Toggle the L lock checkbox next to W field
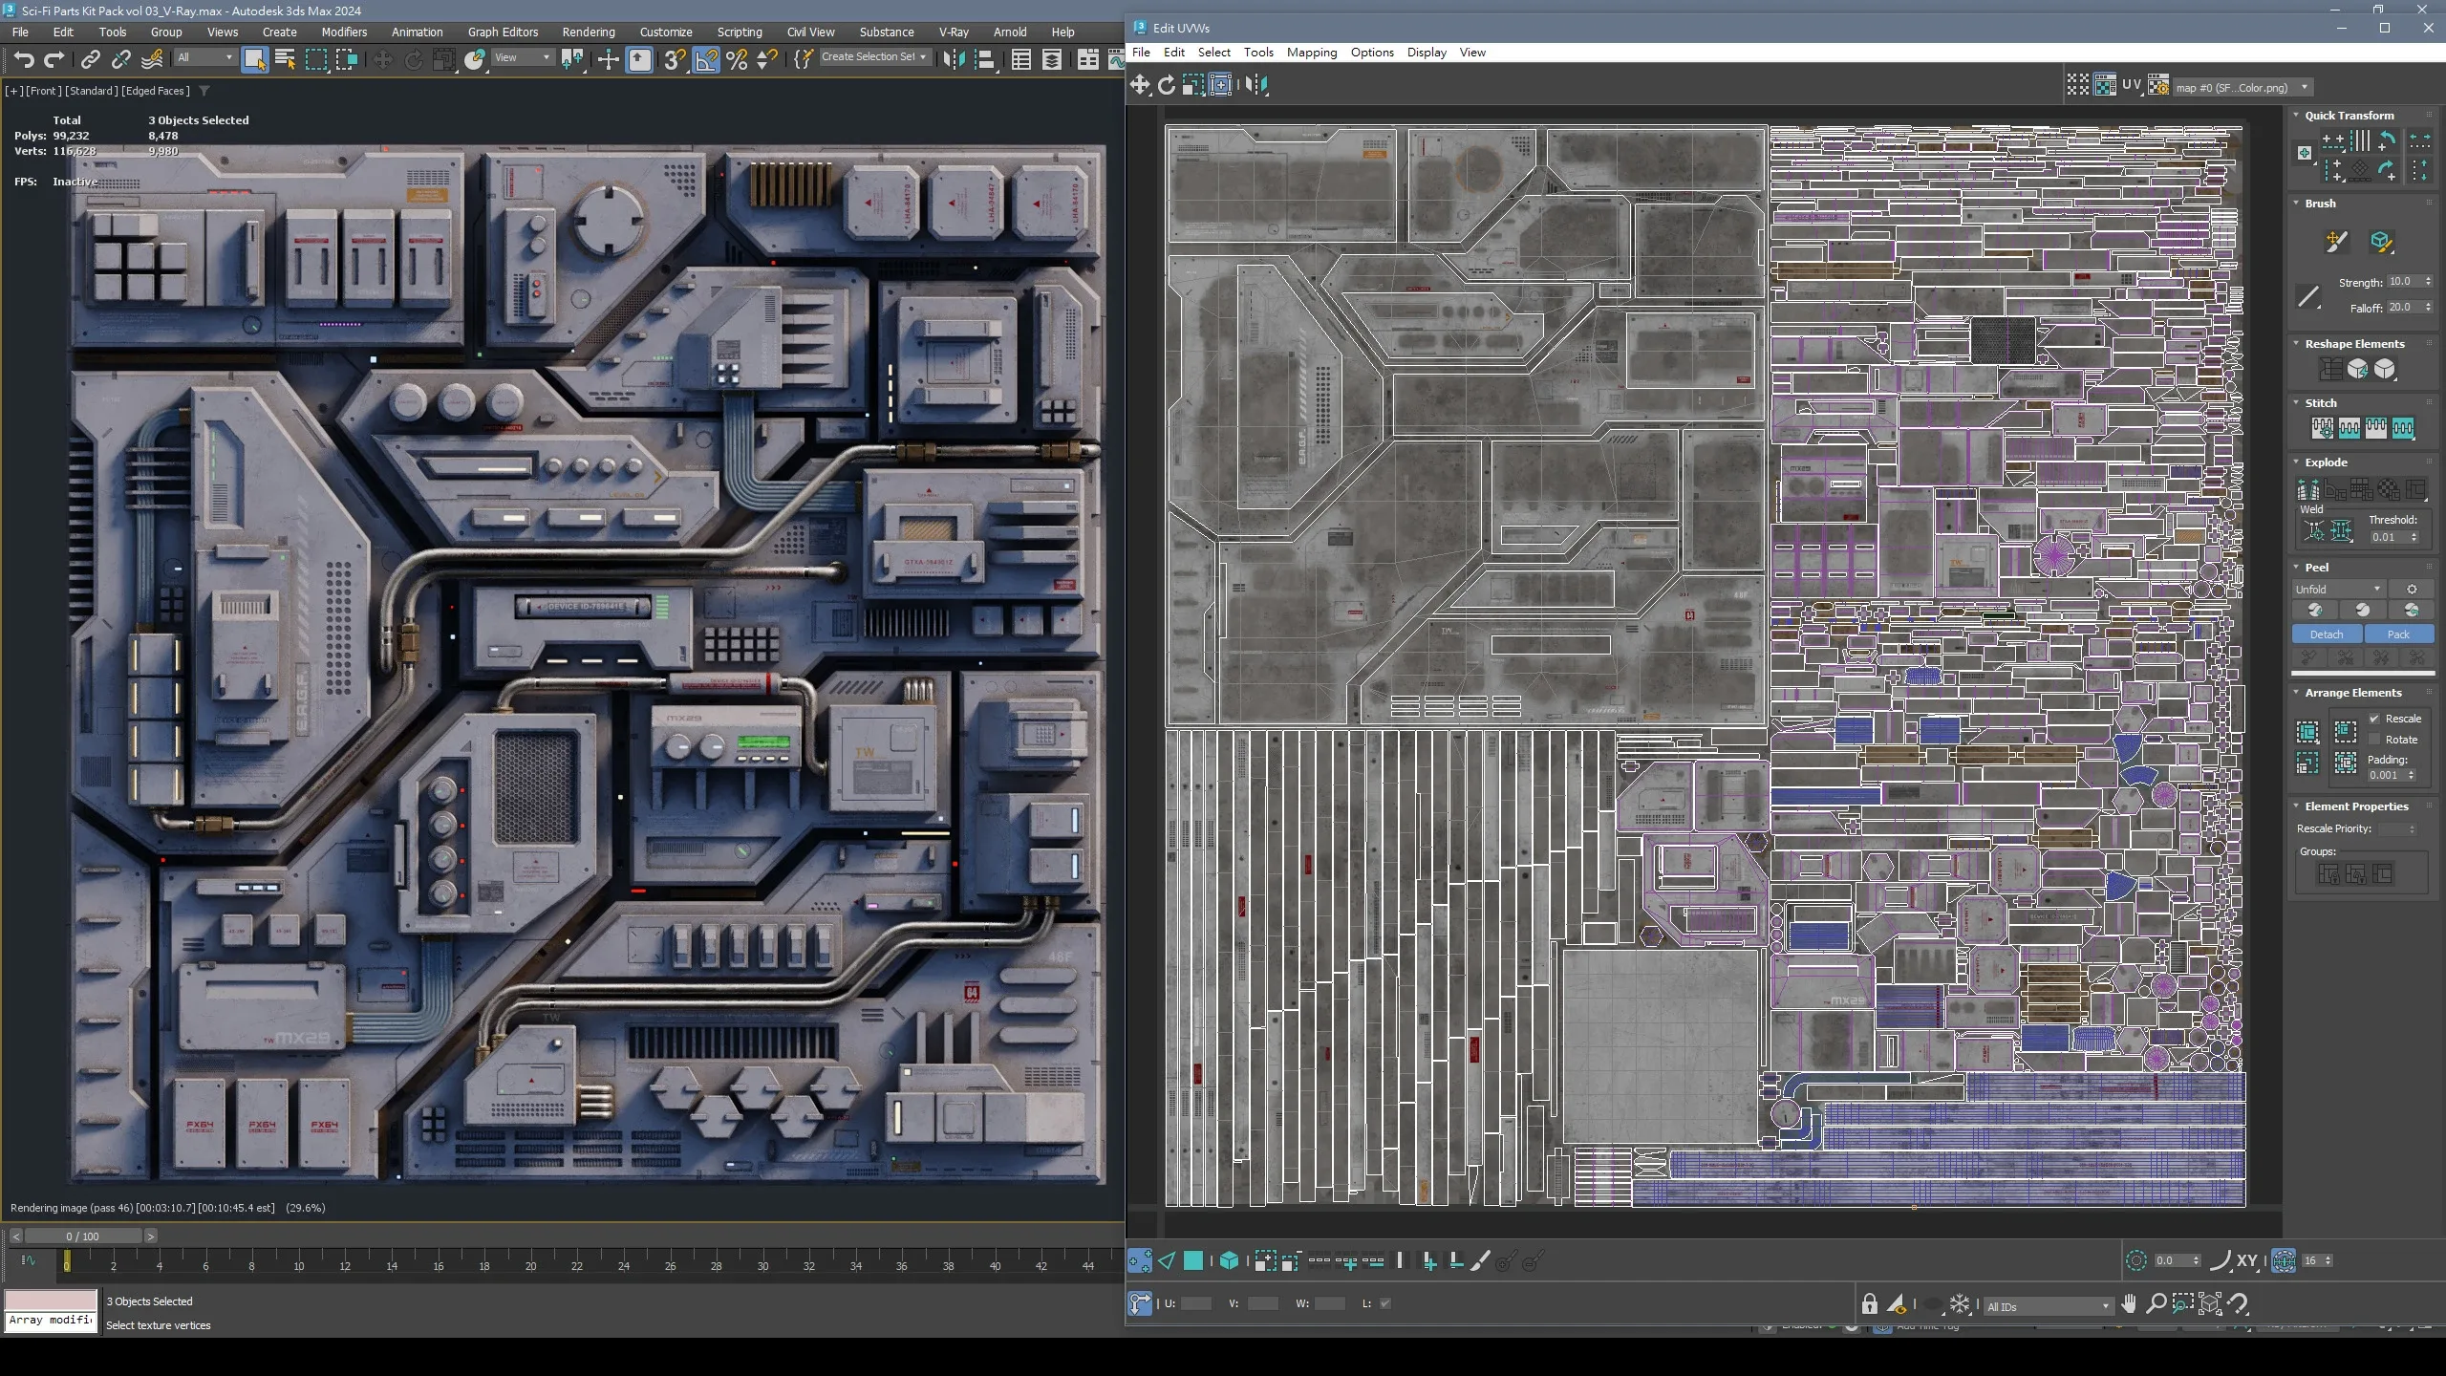This screenshot has width=2446, height=1376. [1385, 1303]
